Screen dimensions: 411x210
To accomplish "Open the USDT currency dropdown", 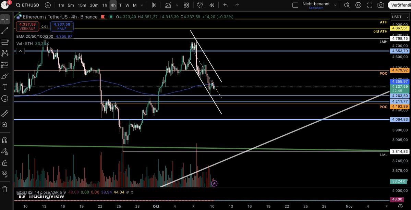I will (x=399, y=17).
